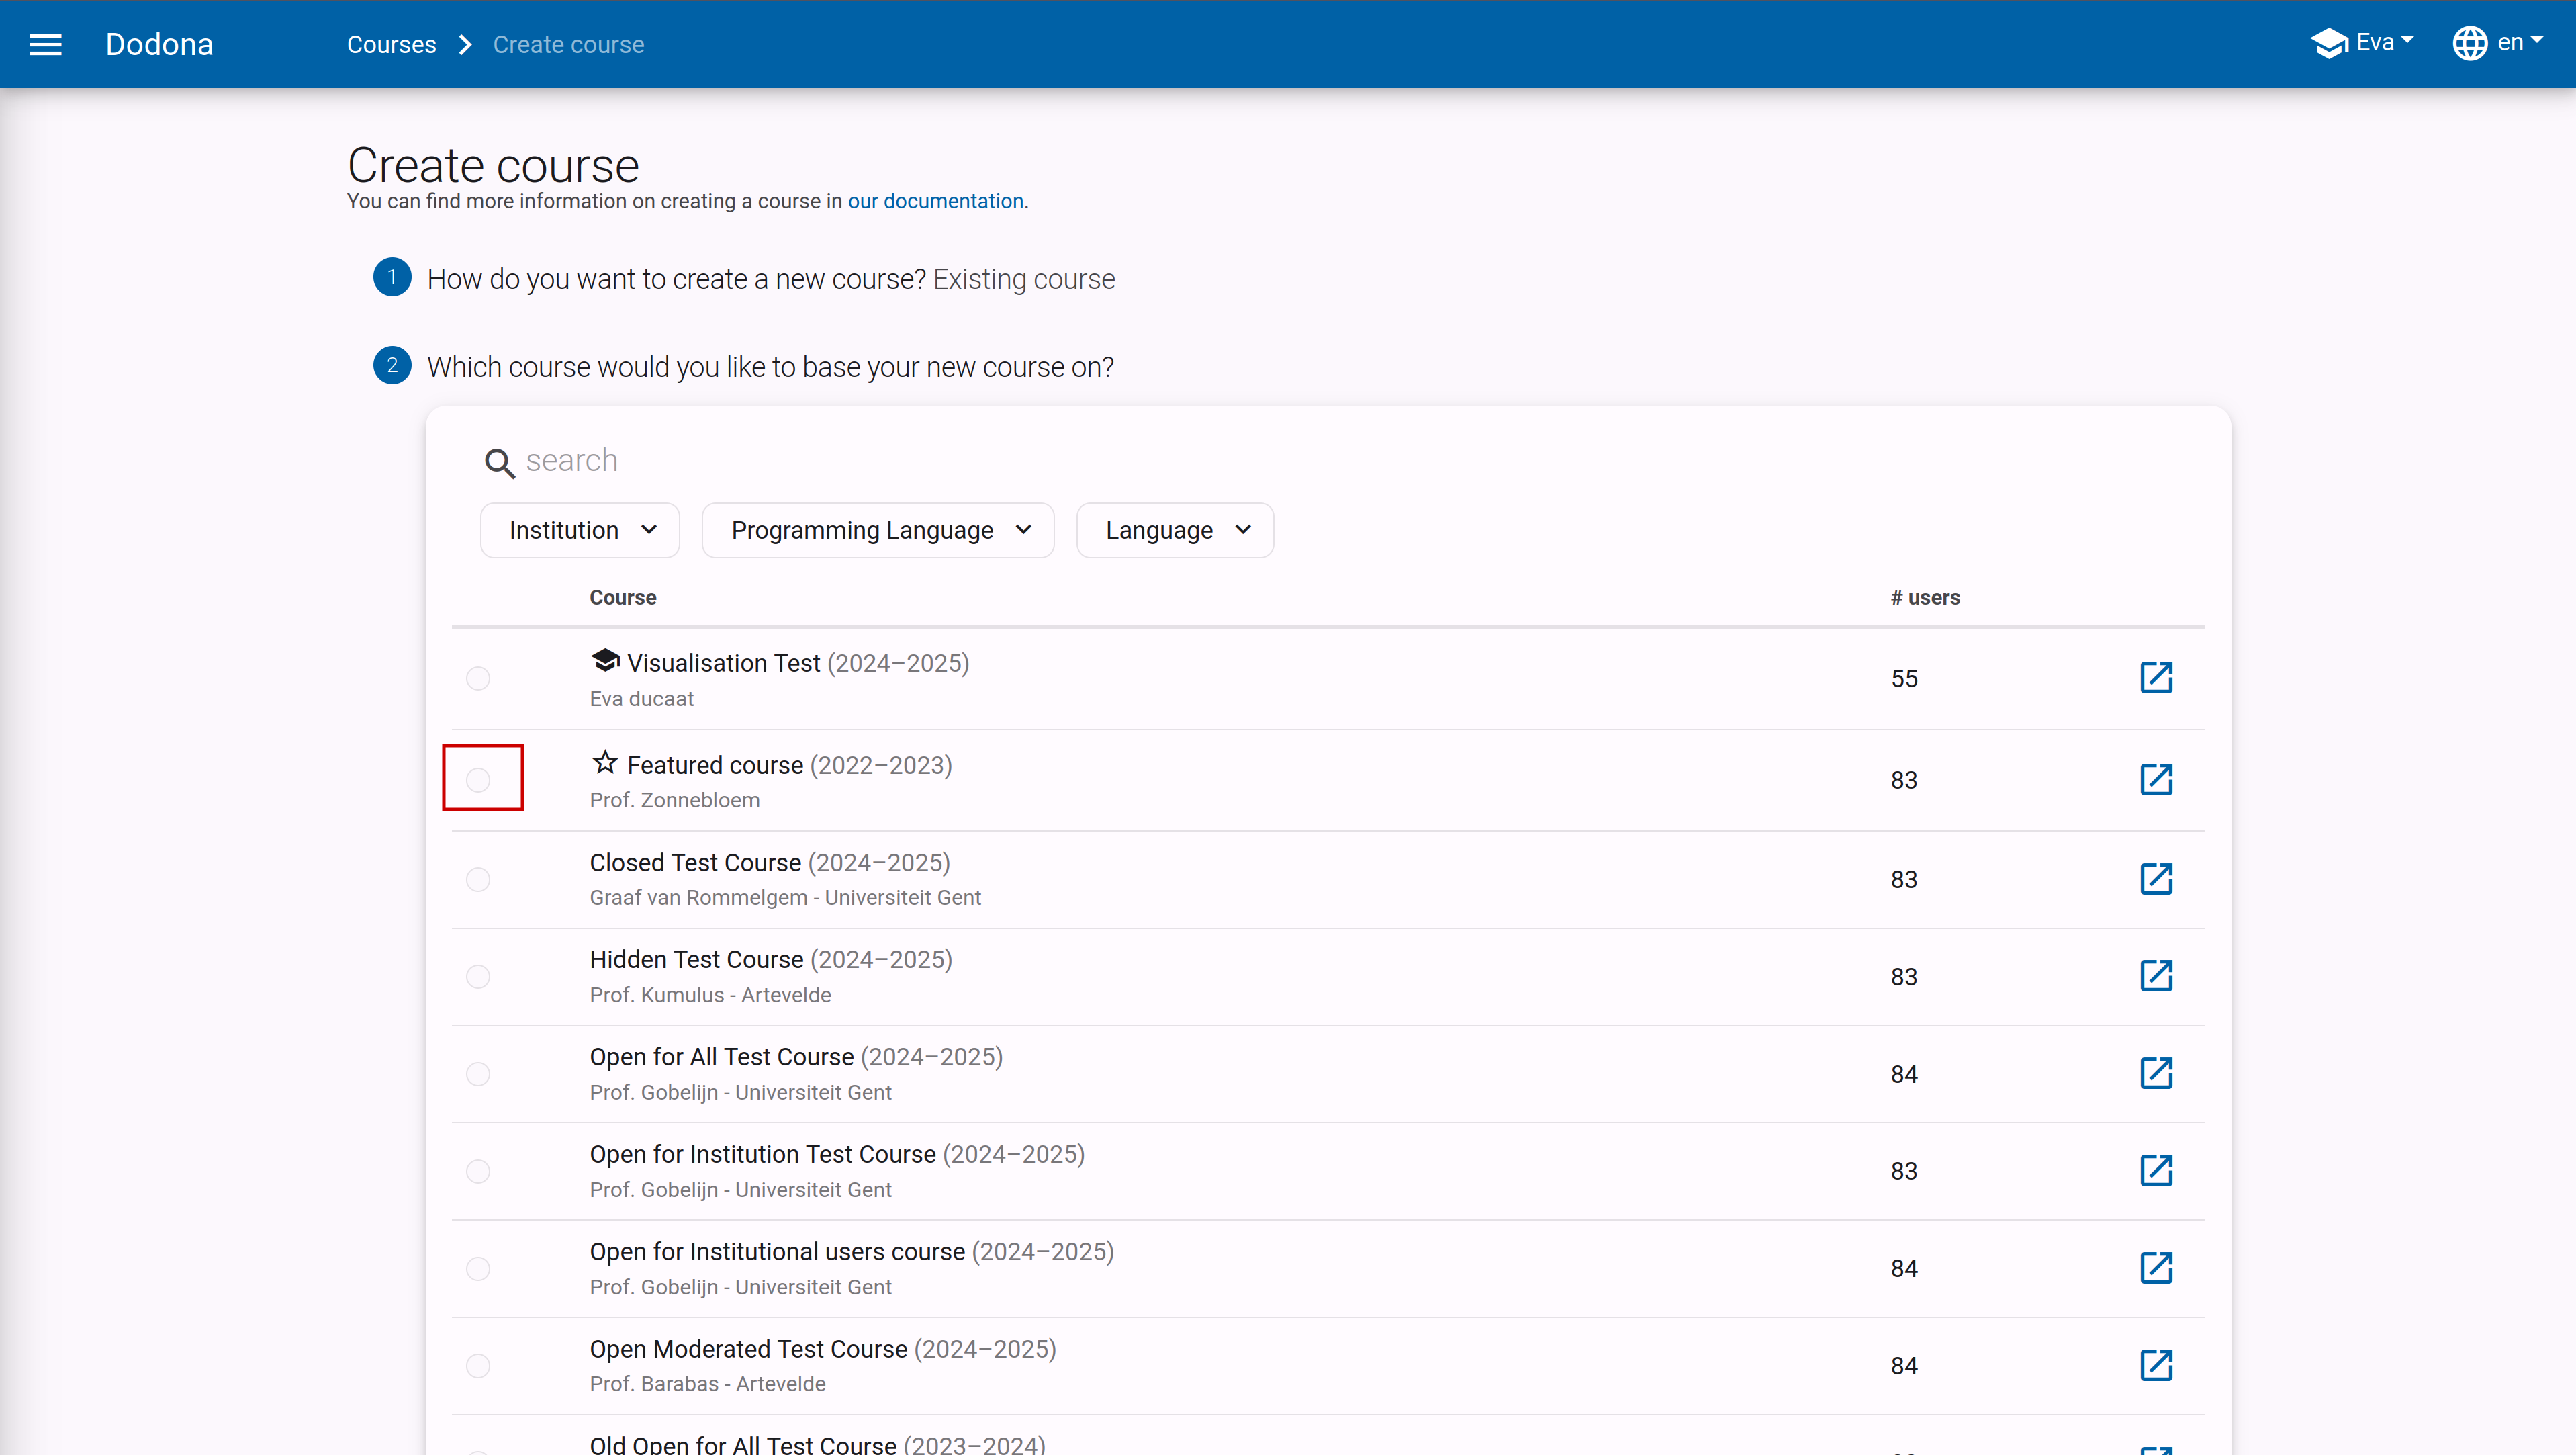Open the Dodona home link
Image resolution: width=2576 pixels, height=1455 pixels.
coord(159,44)
